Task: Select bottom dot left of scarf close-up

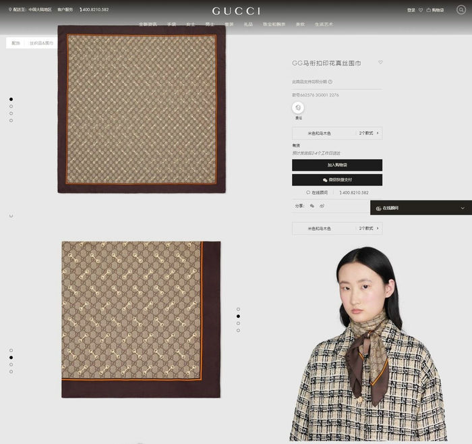Action: point(11,372)
